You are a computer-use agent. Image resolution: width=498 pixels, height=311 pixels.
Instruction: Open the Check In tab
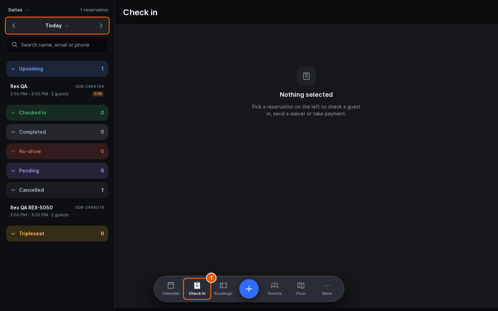197,289
